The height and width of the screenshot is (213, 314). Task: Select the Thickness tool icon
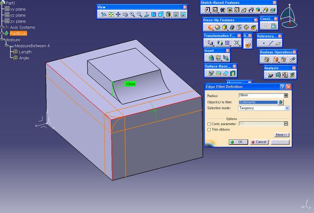point(239,27)
